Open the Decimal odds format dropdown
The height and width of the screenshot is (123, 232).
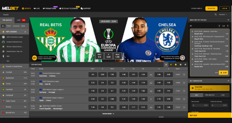tap(223, 14)
